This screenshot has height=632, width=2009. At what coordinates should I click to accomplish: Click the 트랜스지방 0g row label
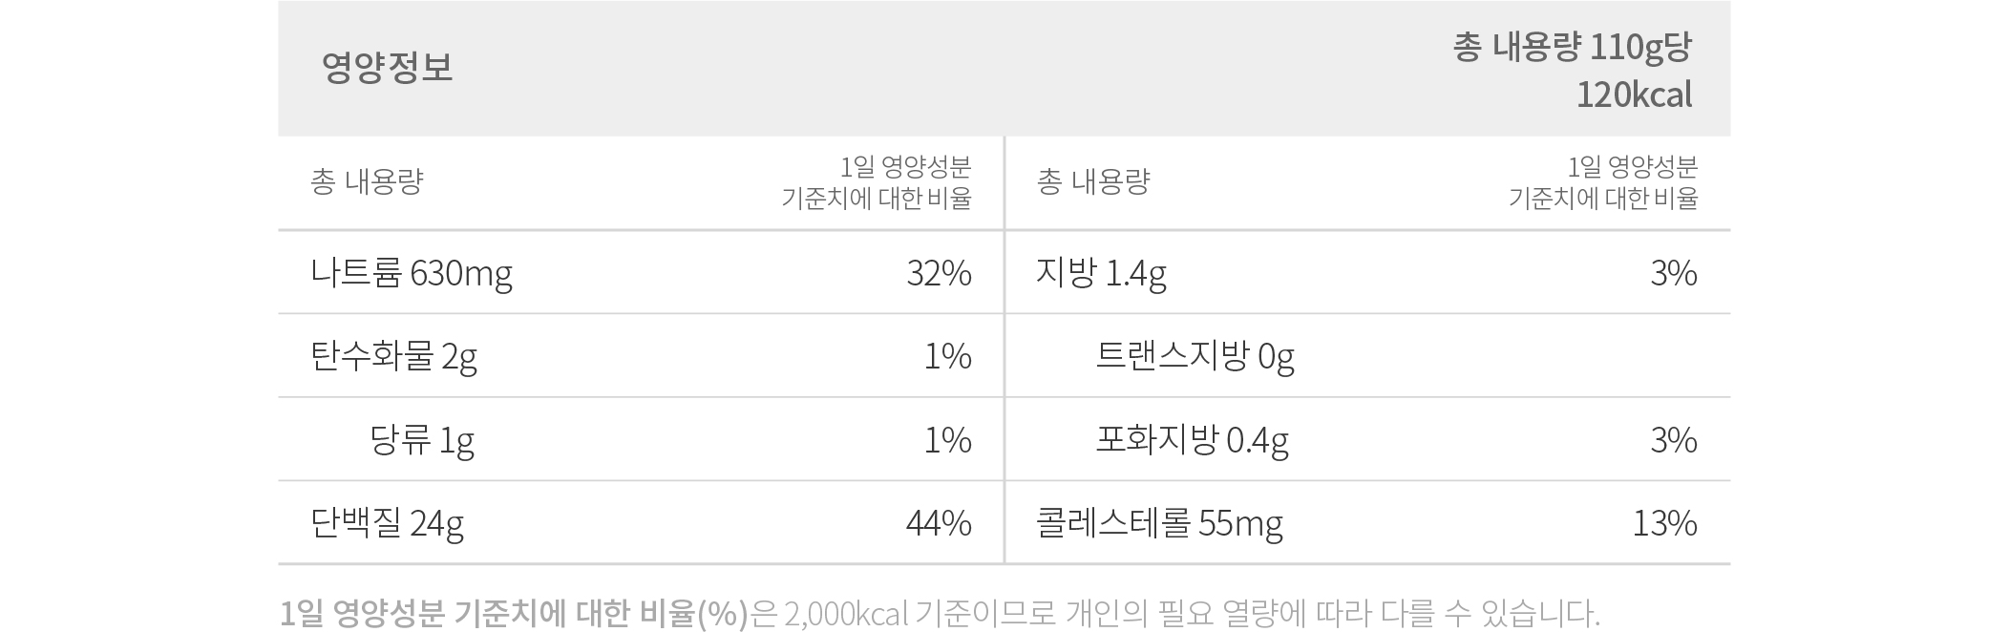click(x=1195, y=357)
